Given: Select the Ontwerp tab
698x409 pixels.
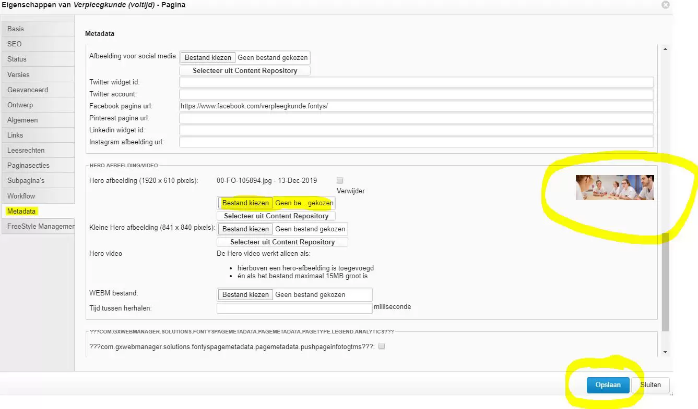Looking at the screenshot, I should coord(38,105).
